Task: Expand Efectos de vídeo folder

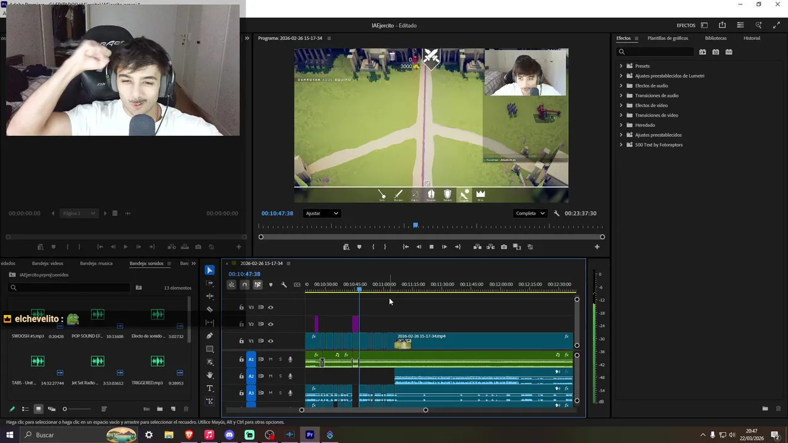Action: (621, 105)
